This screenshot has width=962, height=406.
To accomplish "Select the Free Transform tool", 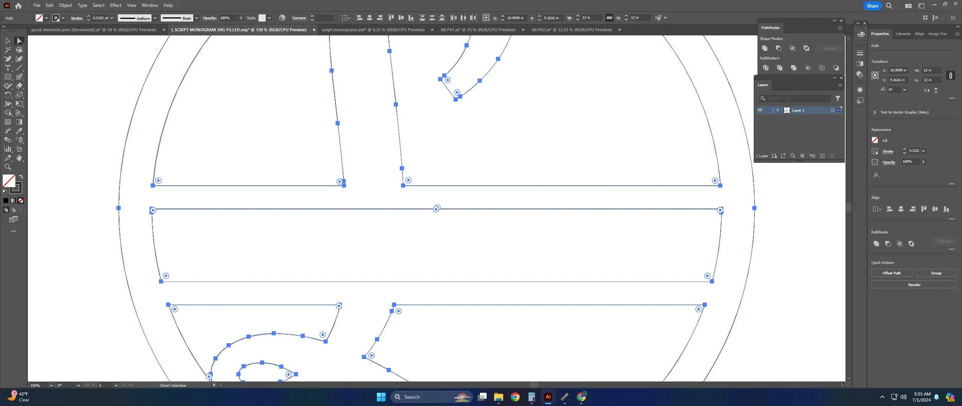I will click(19, 104).
